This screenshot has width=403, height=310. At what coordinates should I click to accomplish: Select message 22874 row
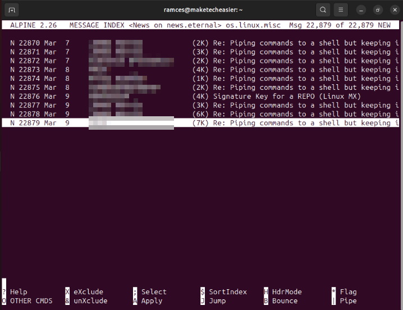(200, 79)
